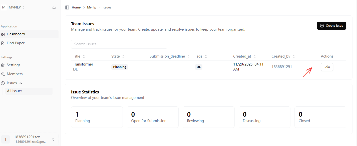Click the Create Issue button
The height and width of the screenshot is (146, 357).
click(x=331, y=26)
